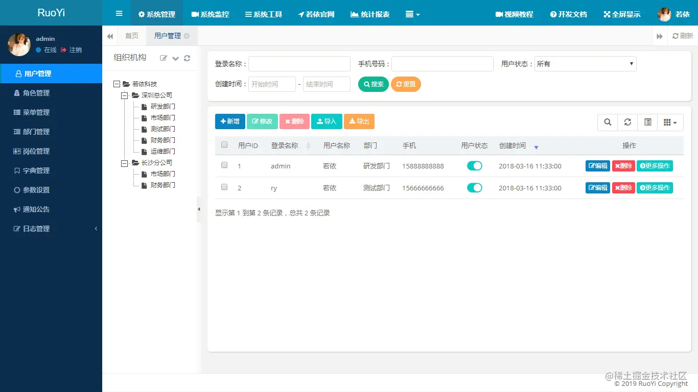Click the right double-arrow tab scroll icon
This screenshot has width=698, height=392.
(660, 36)
